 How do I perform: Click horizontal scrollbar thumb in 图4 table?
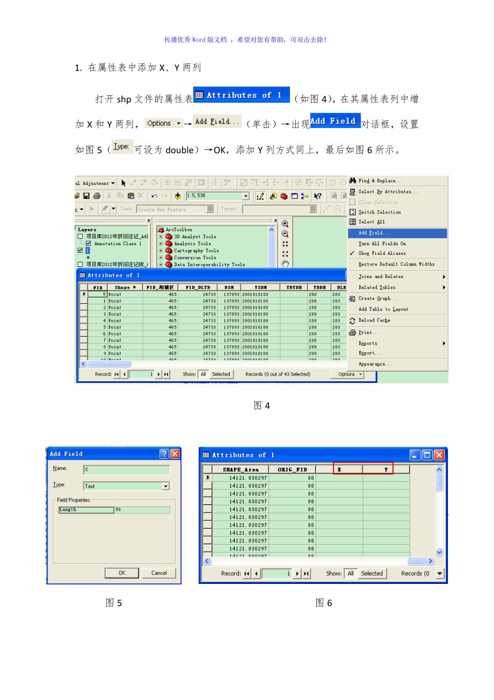click(109, 364)
